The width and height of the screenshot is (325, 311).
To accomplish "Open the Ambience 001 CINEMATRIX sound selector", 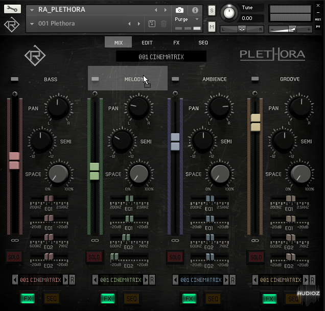I will click(x=201, y=280).
